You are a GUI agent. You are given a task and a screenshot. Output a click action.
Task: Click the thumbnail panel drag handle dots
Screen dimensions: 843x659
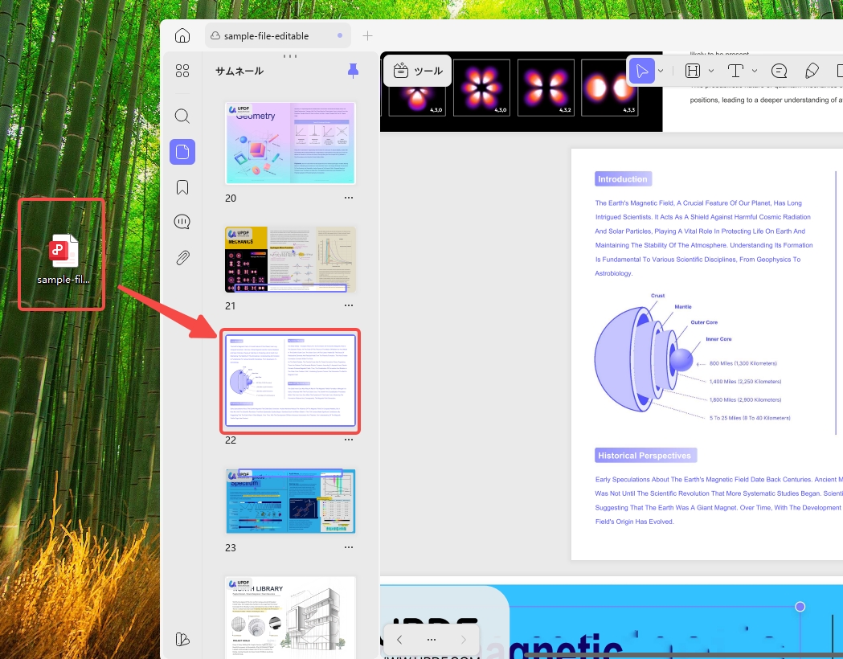pyautogui.click(x=290, y=56)
